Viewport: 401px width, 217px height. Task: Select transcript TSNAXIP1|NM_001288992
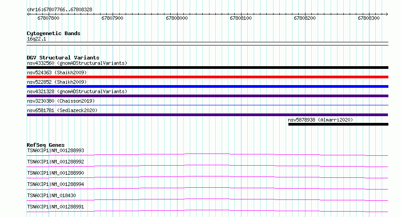coord(55,162)
